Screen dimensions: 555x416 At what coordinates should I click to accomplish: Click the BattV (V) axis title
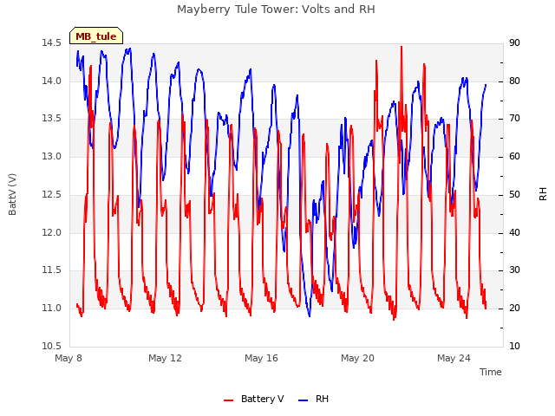[12, 194]
